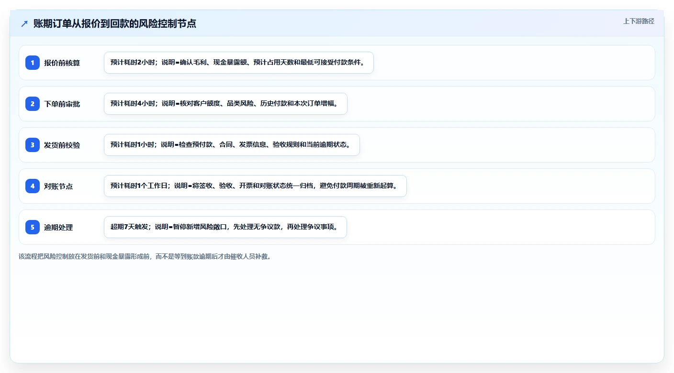Select step number 1 badge

point(33,63)
